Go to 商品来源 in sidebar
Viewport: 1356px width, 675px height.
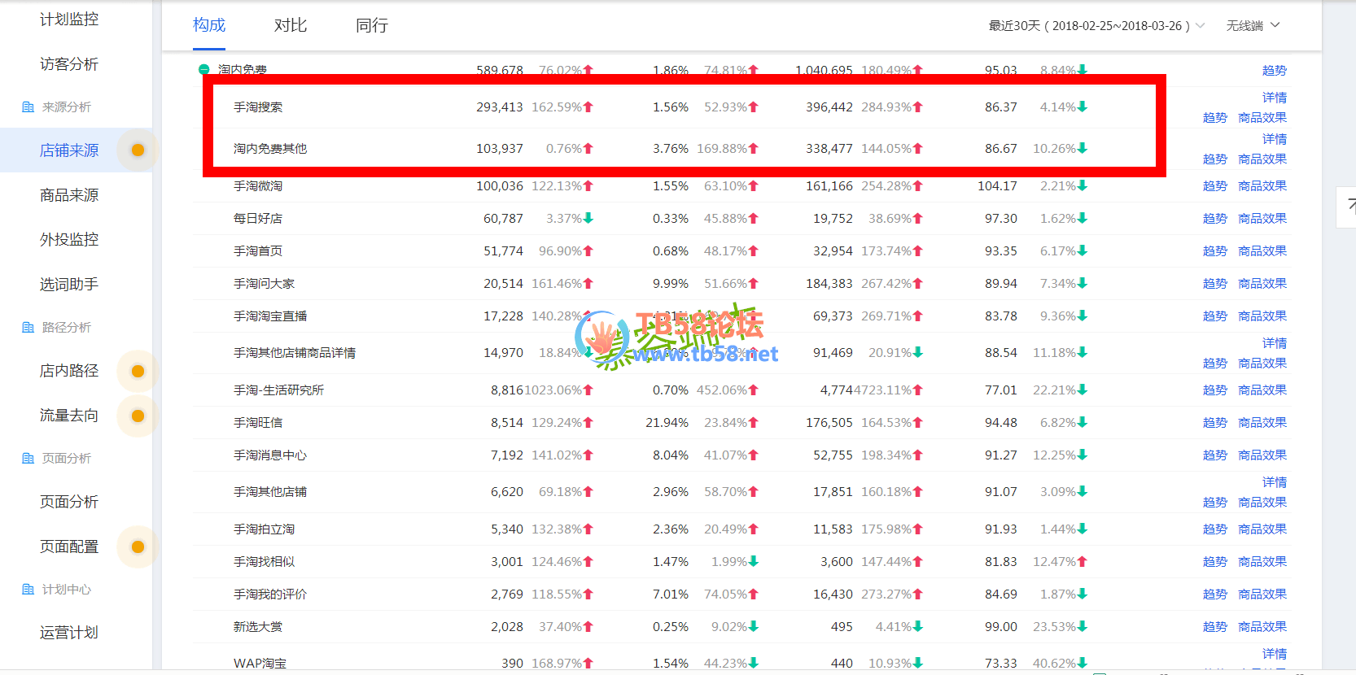pos(69,195)
